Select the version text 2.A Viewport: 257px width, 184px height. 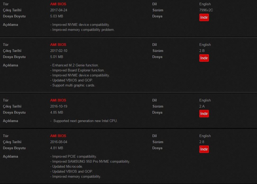pos(202,106)
